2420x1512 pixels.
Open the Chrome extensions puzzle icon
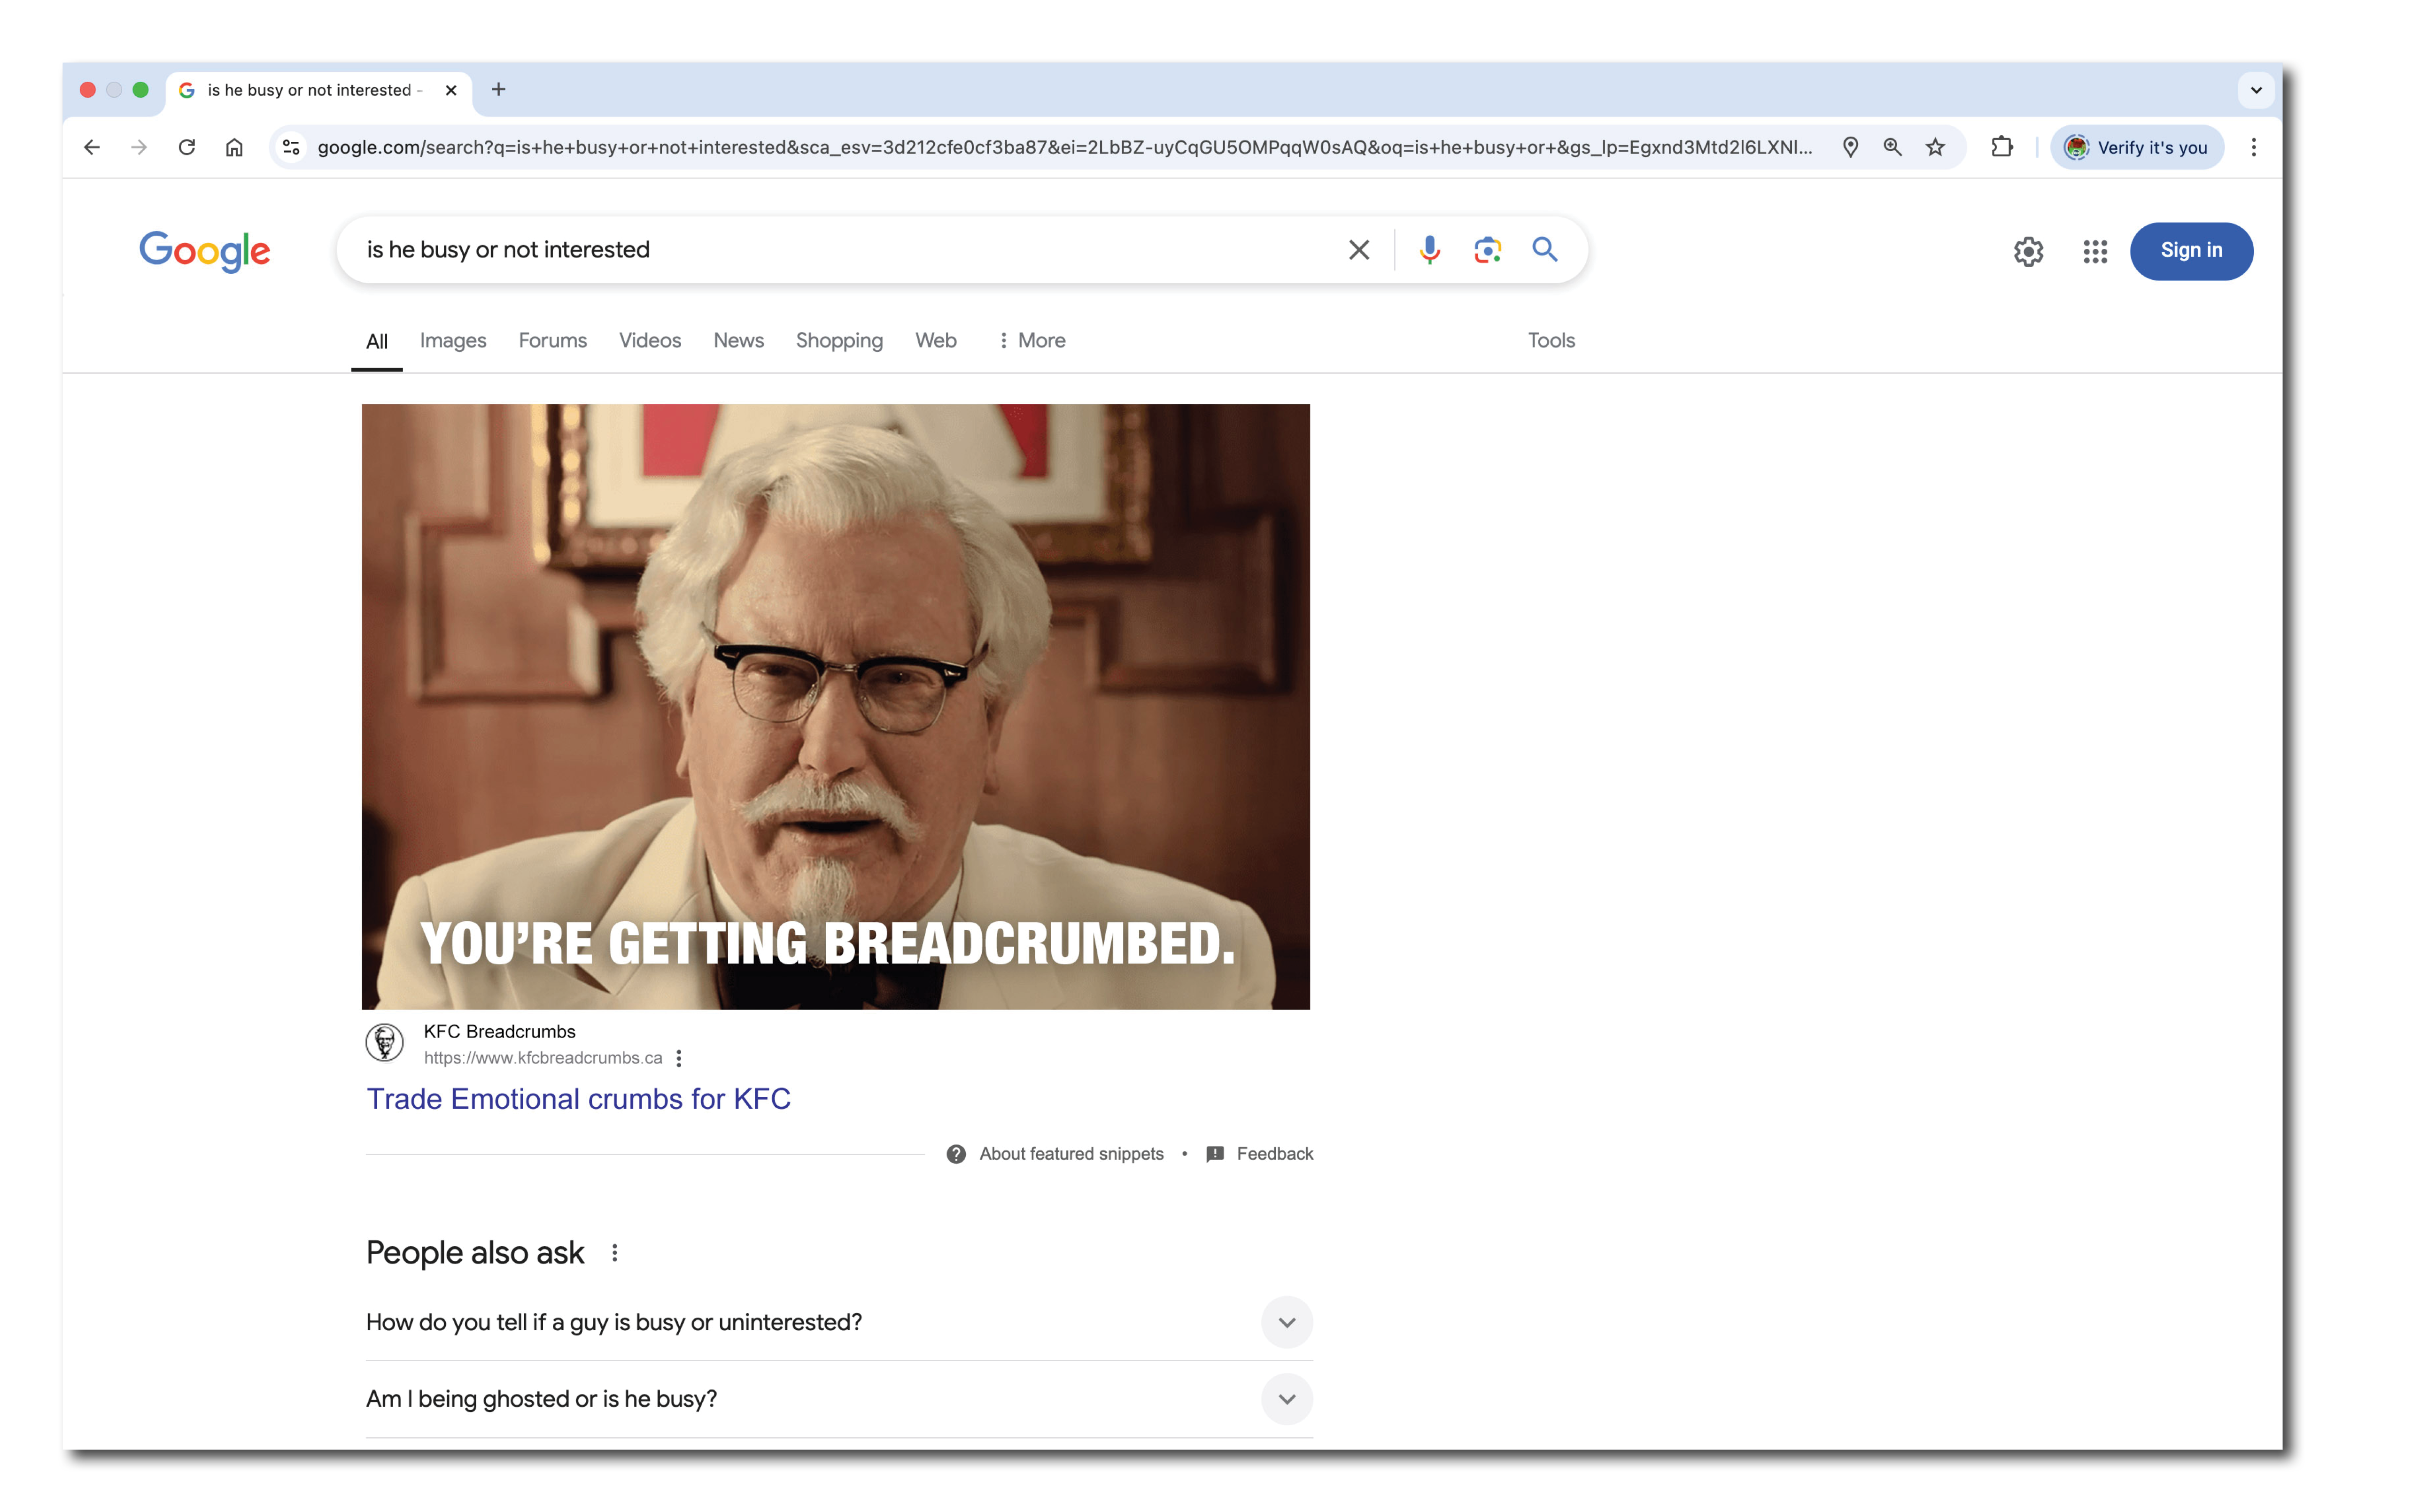2001,148
